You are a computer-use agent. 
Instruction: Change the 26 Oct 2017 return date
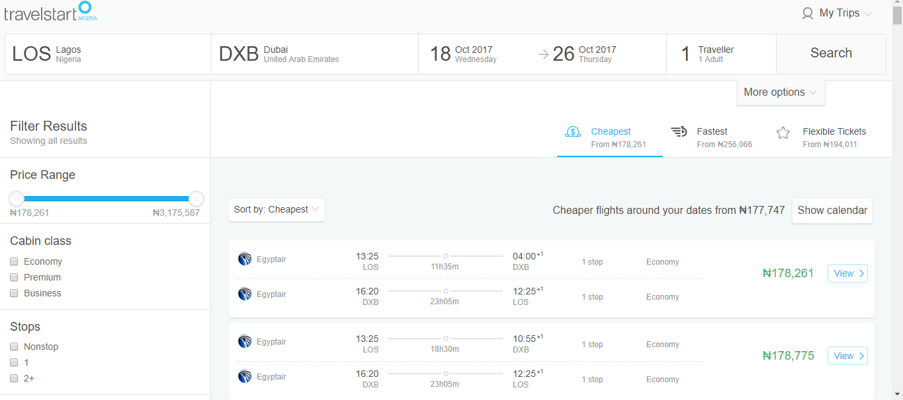(x=585, y=54)
